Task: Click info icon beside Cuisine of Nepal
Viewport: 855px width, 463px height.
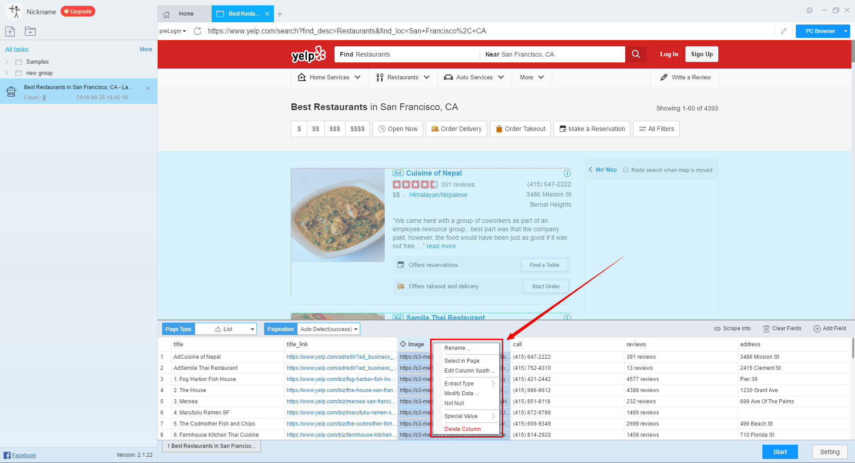Action: click(567, 173)
